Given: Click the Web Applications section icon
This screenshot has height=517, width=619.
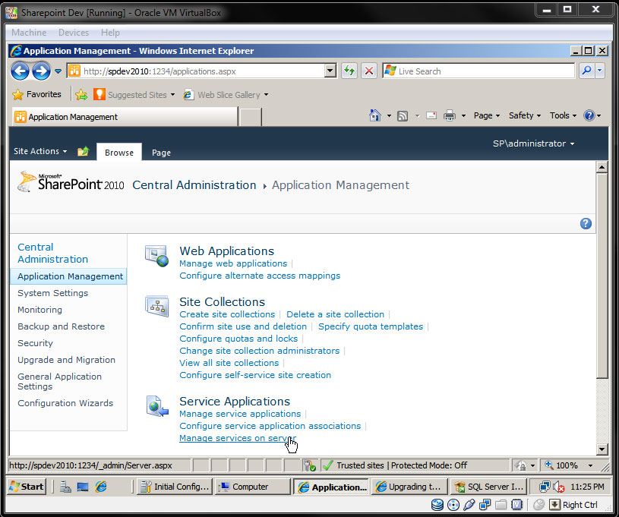Looking at the screenshot, I should click(x=156, y=256).
